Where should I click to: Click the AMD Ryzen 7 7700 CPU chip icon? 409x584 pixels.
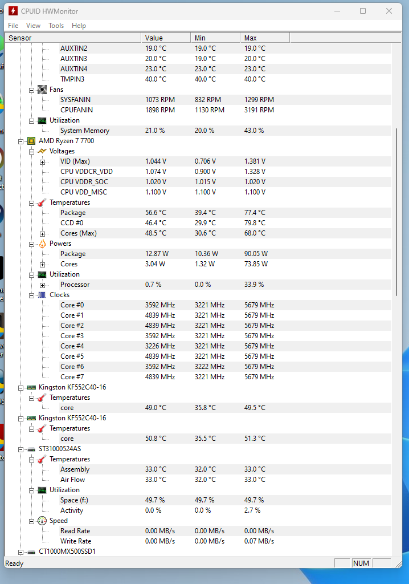[x=31, y=141]
